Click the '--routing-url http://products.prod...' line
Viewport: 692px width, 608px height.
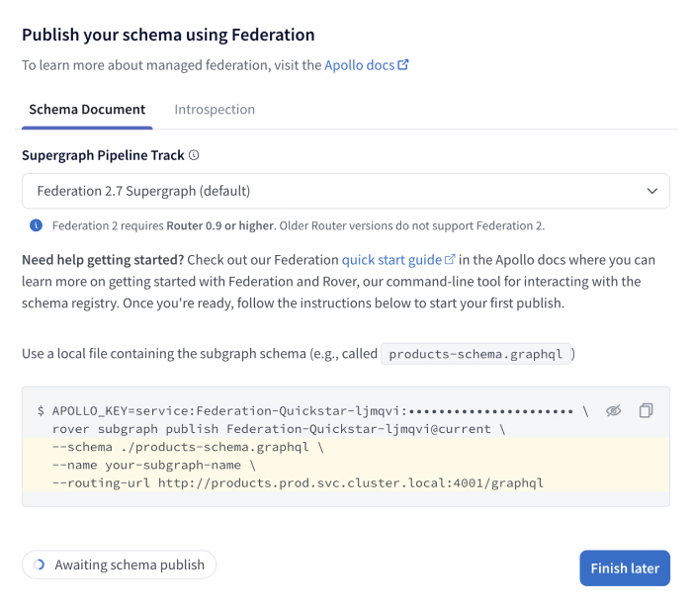click(298, 483)
